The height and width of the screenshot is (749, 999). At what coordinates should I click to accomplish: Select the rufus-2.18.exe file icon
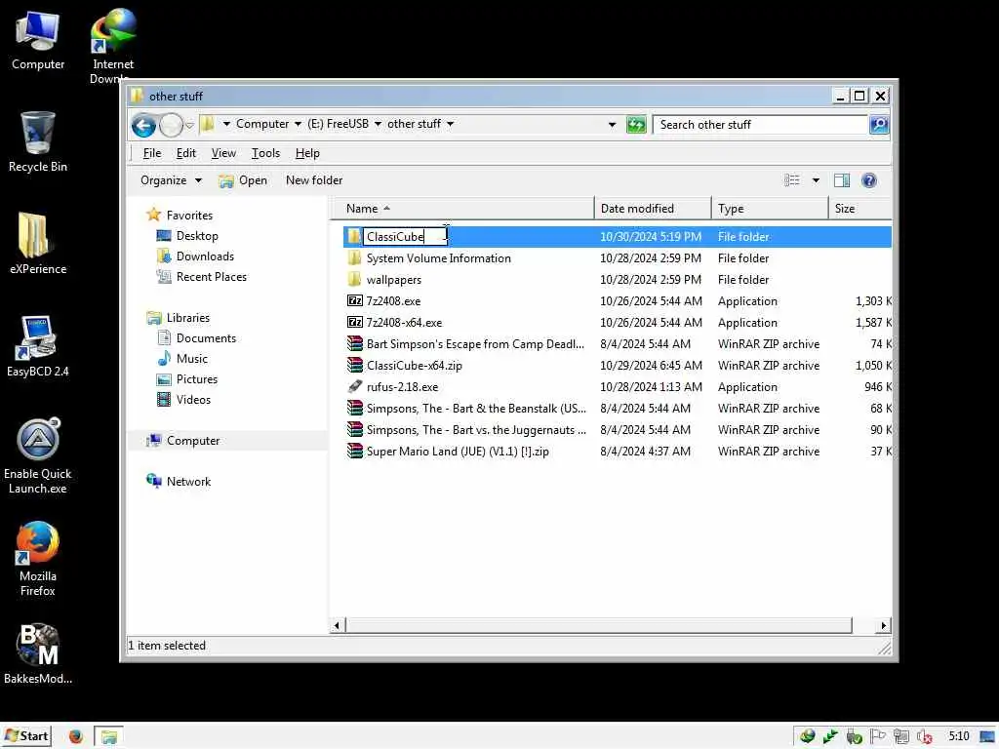pos(355,386)
